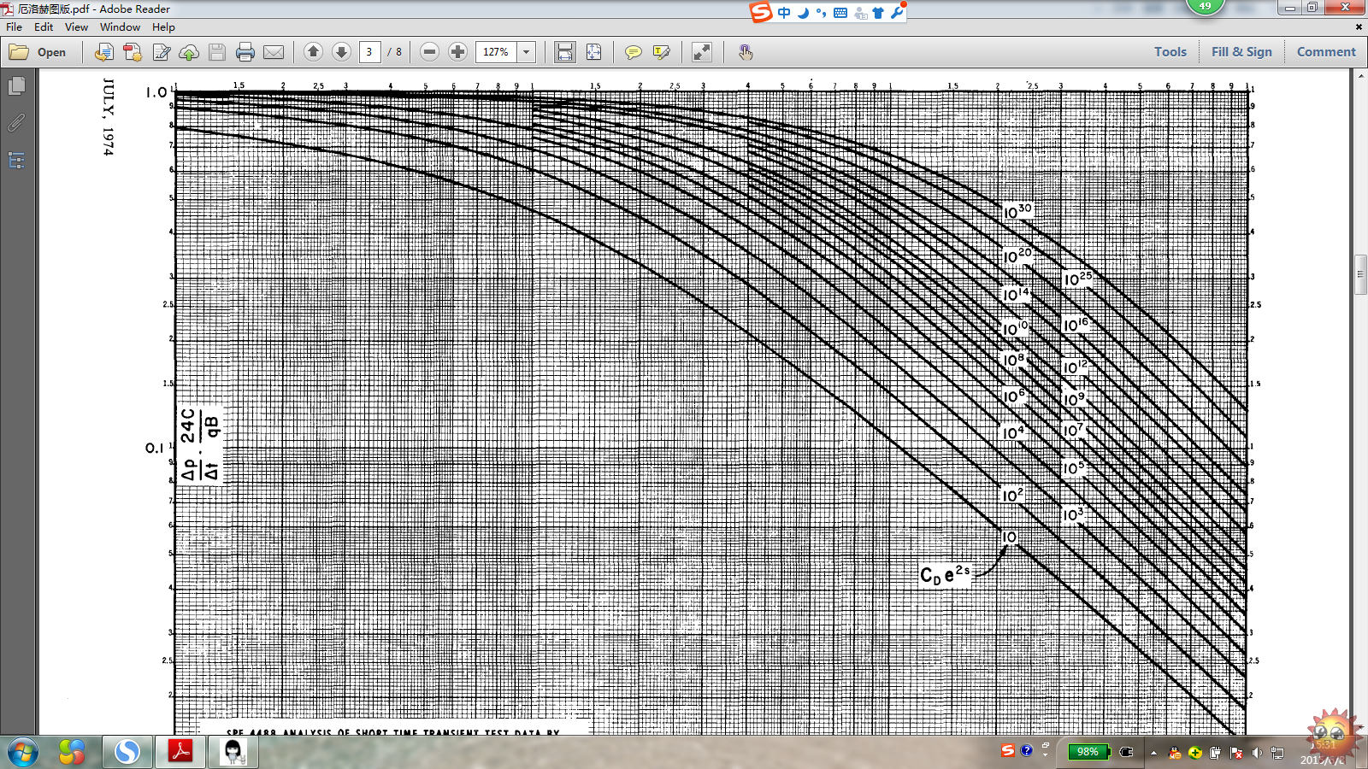
Task: Click the Adobe Reader taskbar button
Action: [x=180, y=752]
